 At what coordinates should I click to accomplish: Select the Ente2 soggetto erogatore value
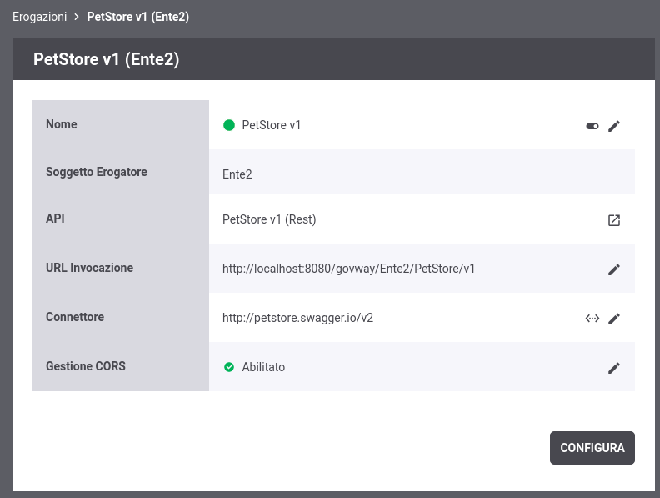pos(237,174)
